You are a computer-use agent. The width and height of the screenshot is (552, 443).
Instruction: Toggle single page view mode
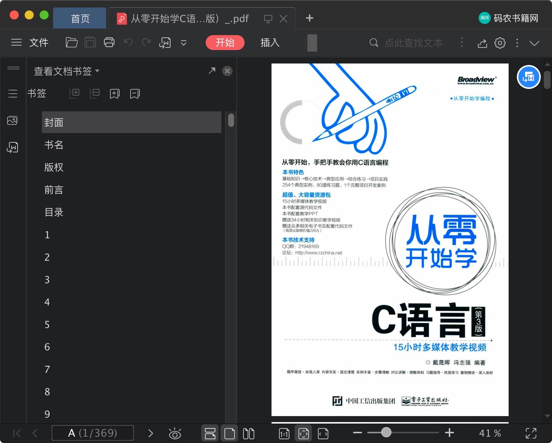tap(230, 433)
